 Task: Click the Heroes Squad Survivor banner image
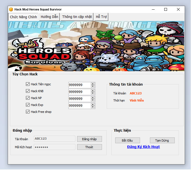96,46
